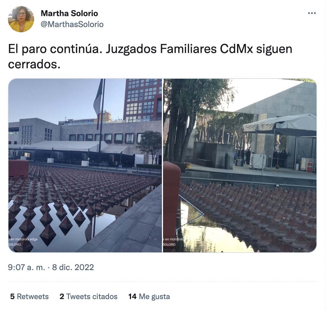326x310 pixels.
Task: Open the @MarthasSolorio handle link
Action: [x=72, y=24]
